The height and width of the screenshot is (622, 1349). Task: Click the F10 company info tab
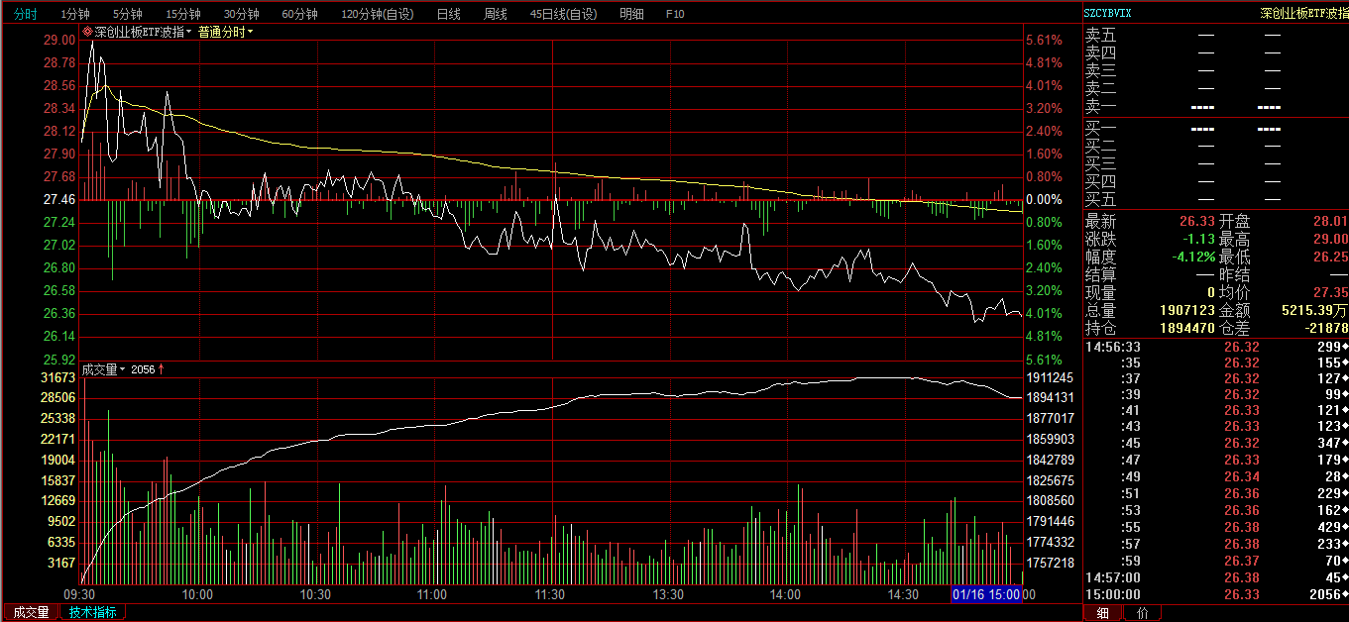point(675,14)
